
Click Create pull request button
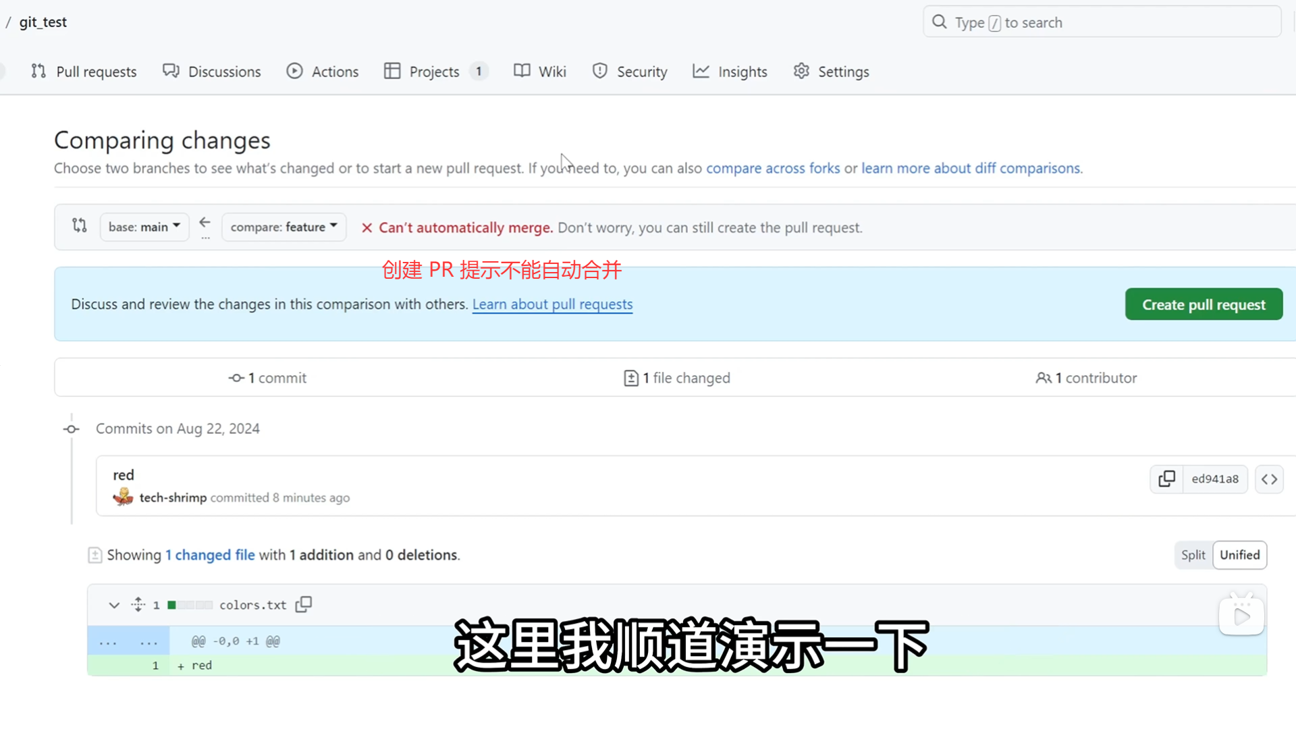coord(1204,304)
